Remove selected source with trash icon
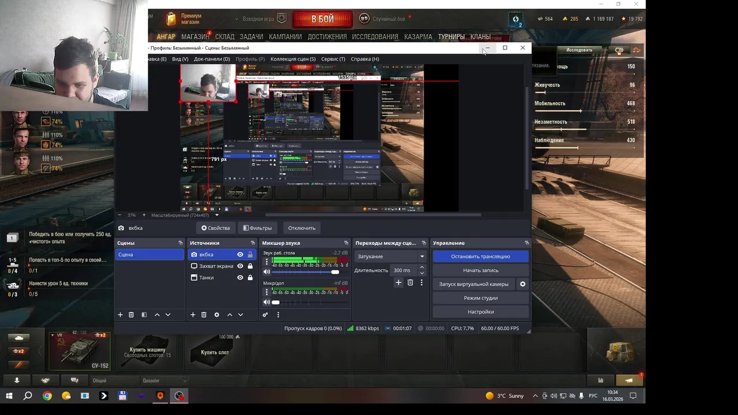The height and width of the screenshot is (415, 738). 204,315
